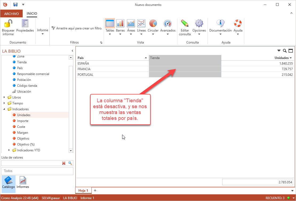The image size is (296, 201).
Task: Clear the value list with red X
Action: pyautogui.click(x=64, y=163)
